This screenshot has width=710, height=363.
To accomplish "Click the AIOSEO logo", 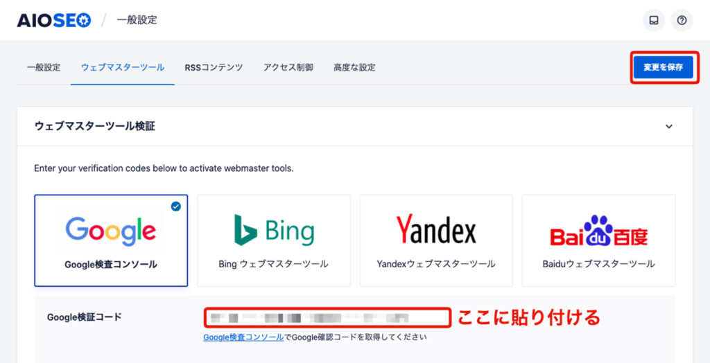I will (x=54, y=20).
